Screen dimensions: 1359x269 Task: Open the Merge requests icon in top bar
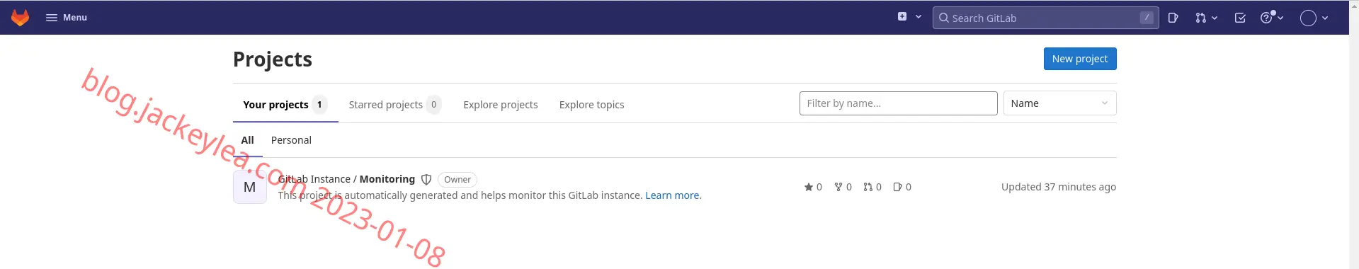click(x=1206, y=18)
